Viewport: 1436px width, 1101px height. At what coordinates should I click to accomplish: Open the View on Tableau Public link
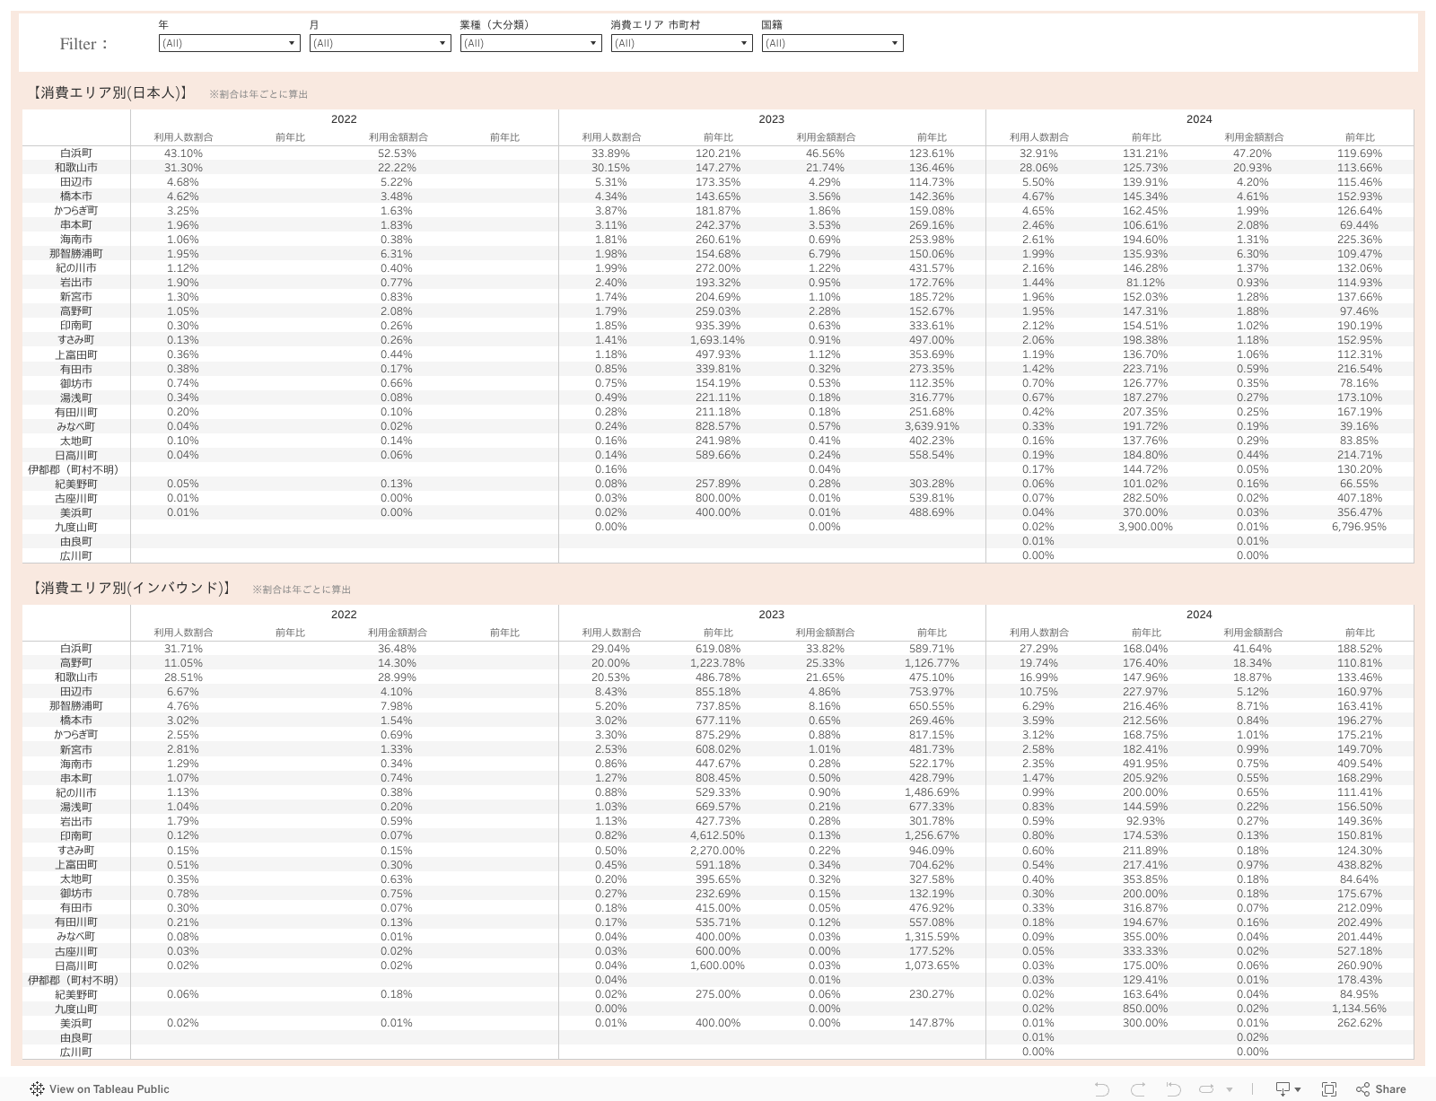tap(100, 1089)
